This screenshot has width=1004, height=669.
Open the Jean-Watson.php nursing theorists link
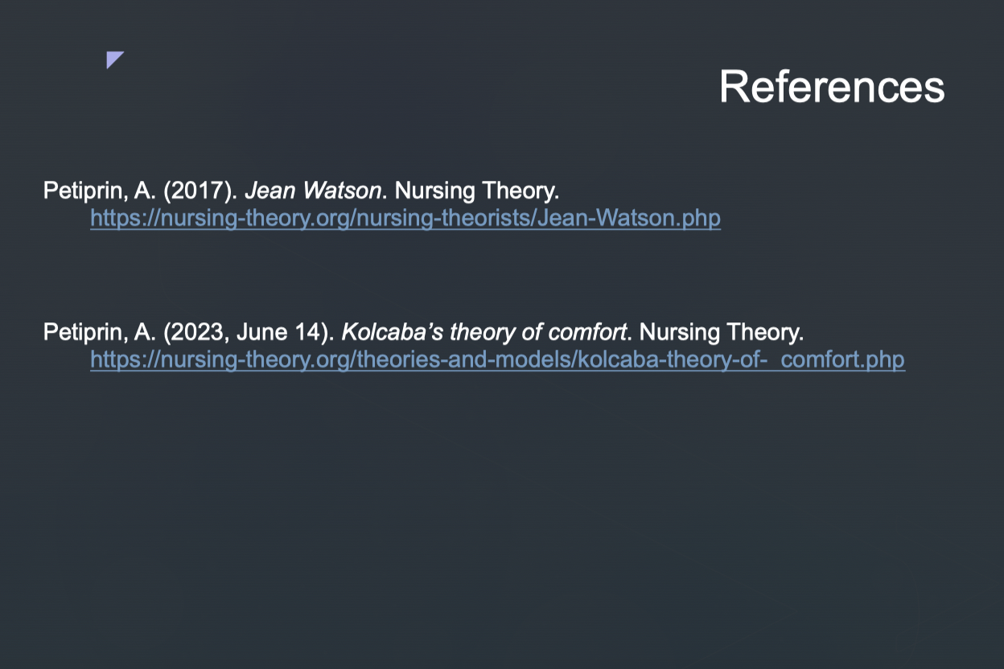coord(405,218)
